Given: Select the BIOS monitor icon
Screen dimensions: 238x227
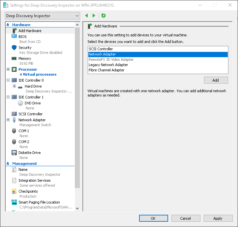Looking at the screenshot, I should (x=14, y=37).
